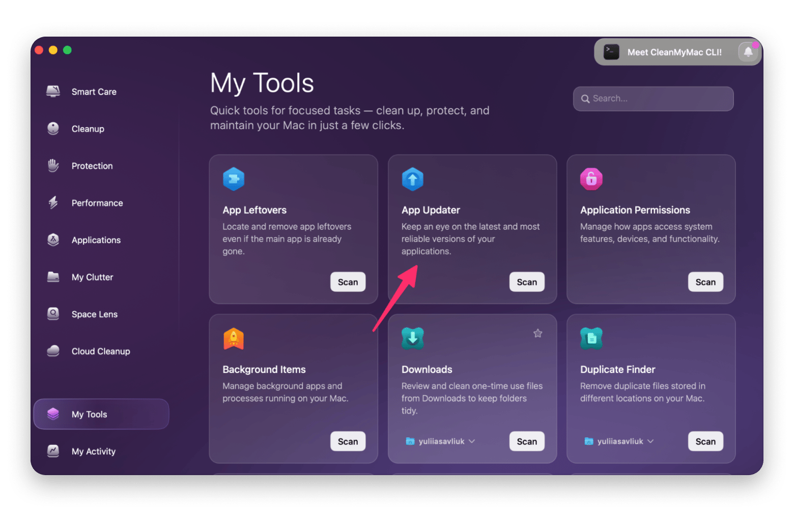Run the Duplicate Finder scan
794x528 pixels.
705,442
